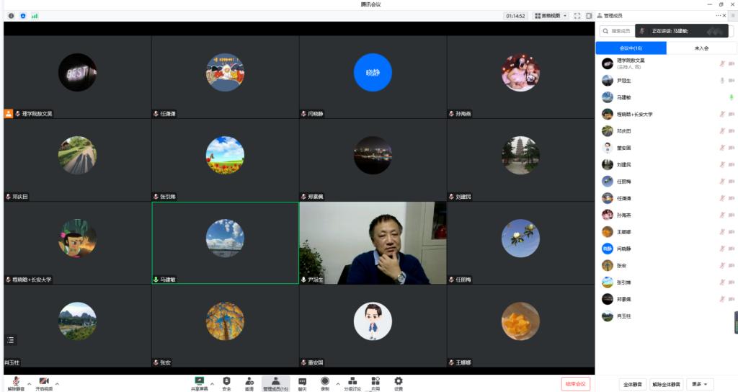
Task: Open the Share Screen (共享屏幕) tool
Action: (200, 381)
